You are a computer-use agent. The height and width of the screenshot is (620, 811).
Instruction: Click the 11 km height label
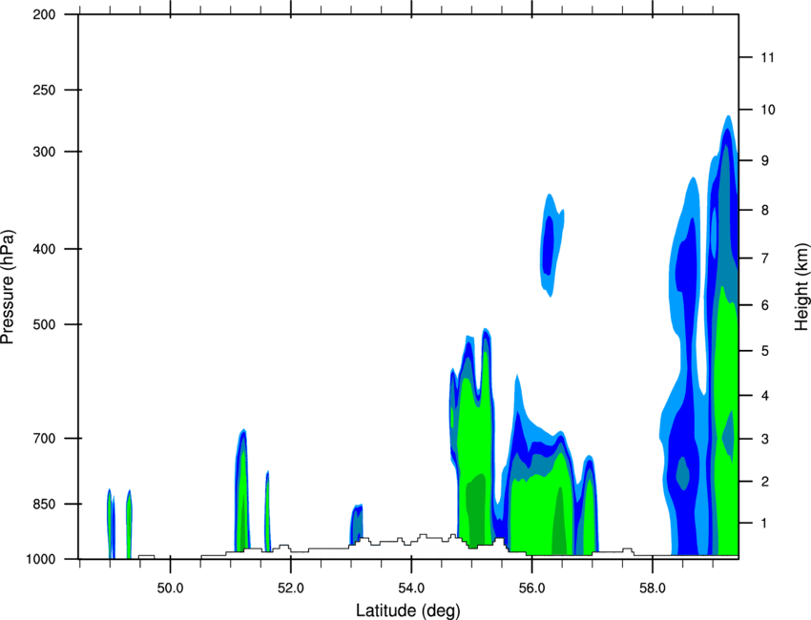(767, 57)
